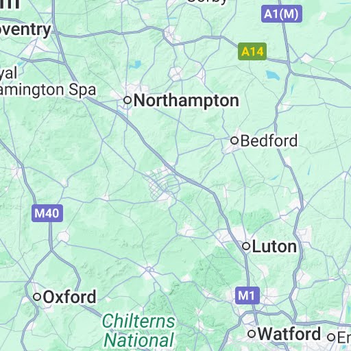Select the M1 motorway shield

[247, 295]
